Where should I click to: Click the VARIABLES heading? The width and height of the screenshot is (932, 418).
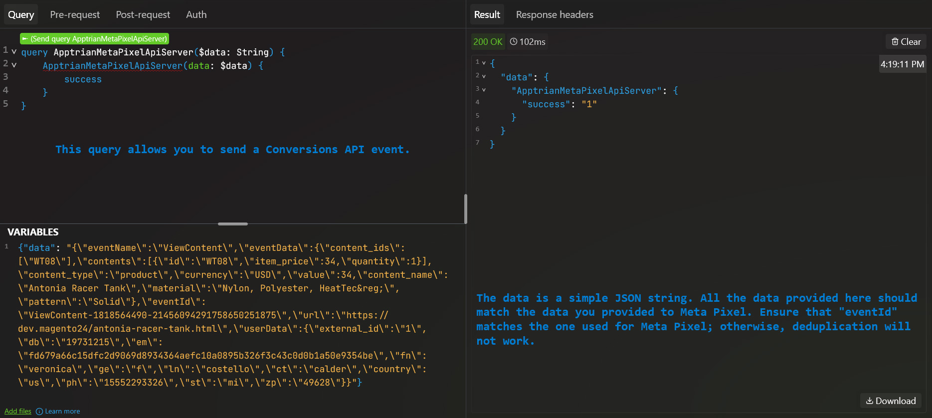pos(33,232)
